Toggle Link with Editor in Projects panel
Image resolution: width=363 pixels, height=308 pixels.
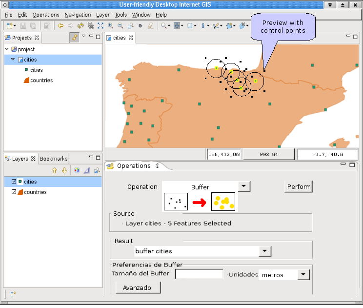pos(74,38)
